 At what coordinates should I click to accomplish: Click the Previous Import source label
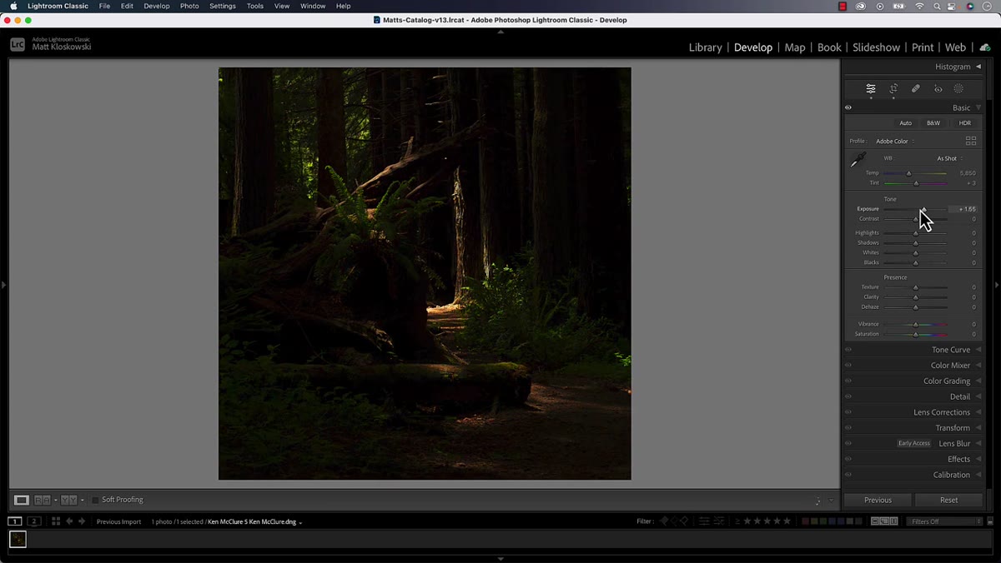[x=118, y=522]
